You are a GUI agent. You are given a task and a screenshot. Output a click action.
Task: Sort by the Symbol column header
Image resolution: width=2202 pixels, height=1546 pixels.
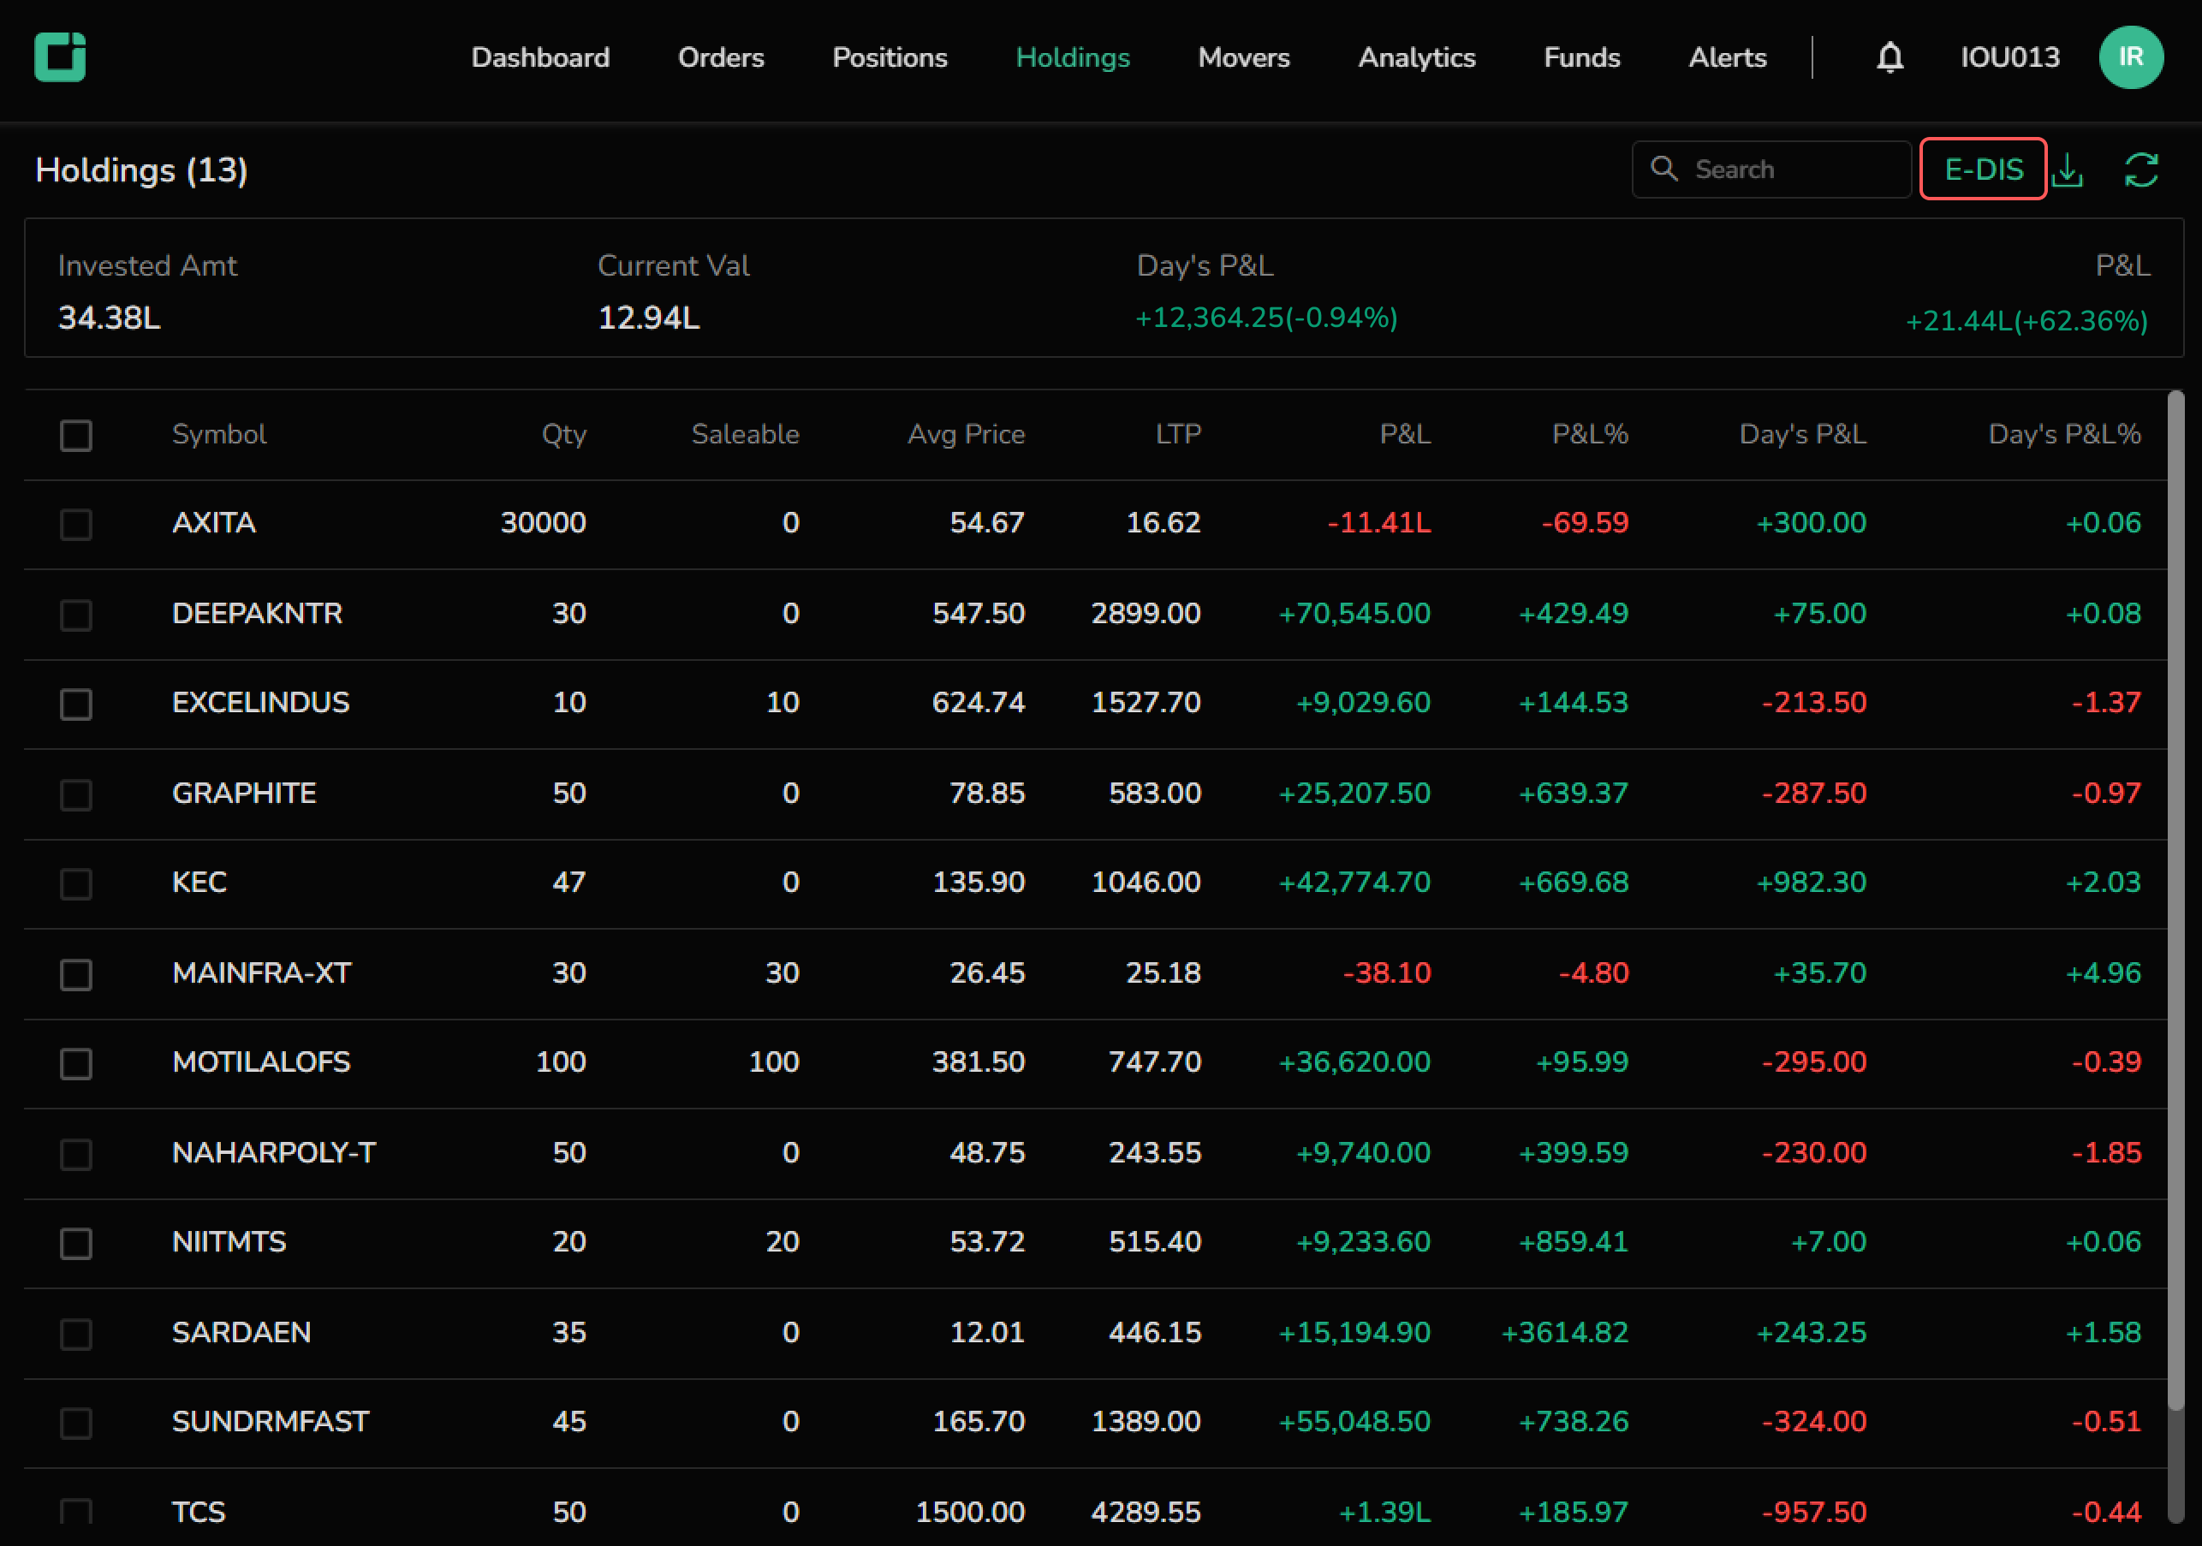(x=218, y=435)
